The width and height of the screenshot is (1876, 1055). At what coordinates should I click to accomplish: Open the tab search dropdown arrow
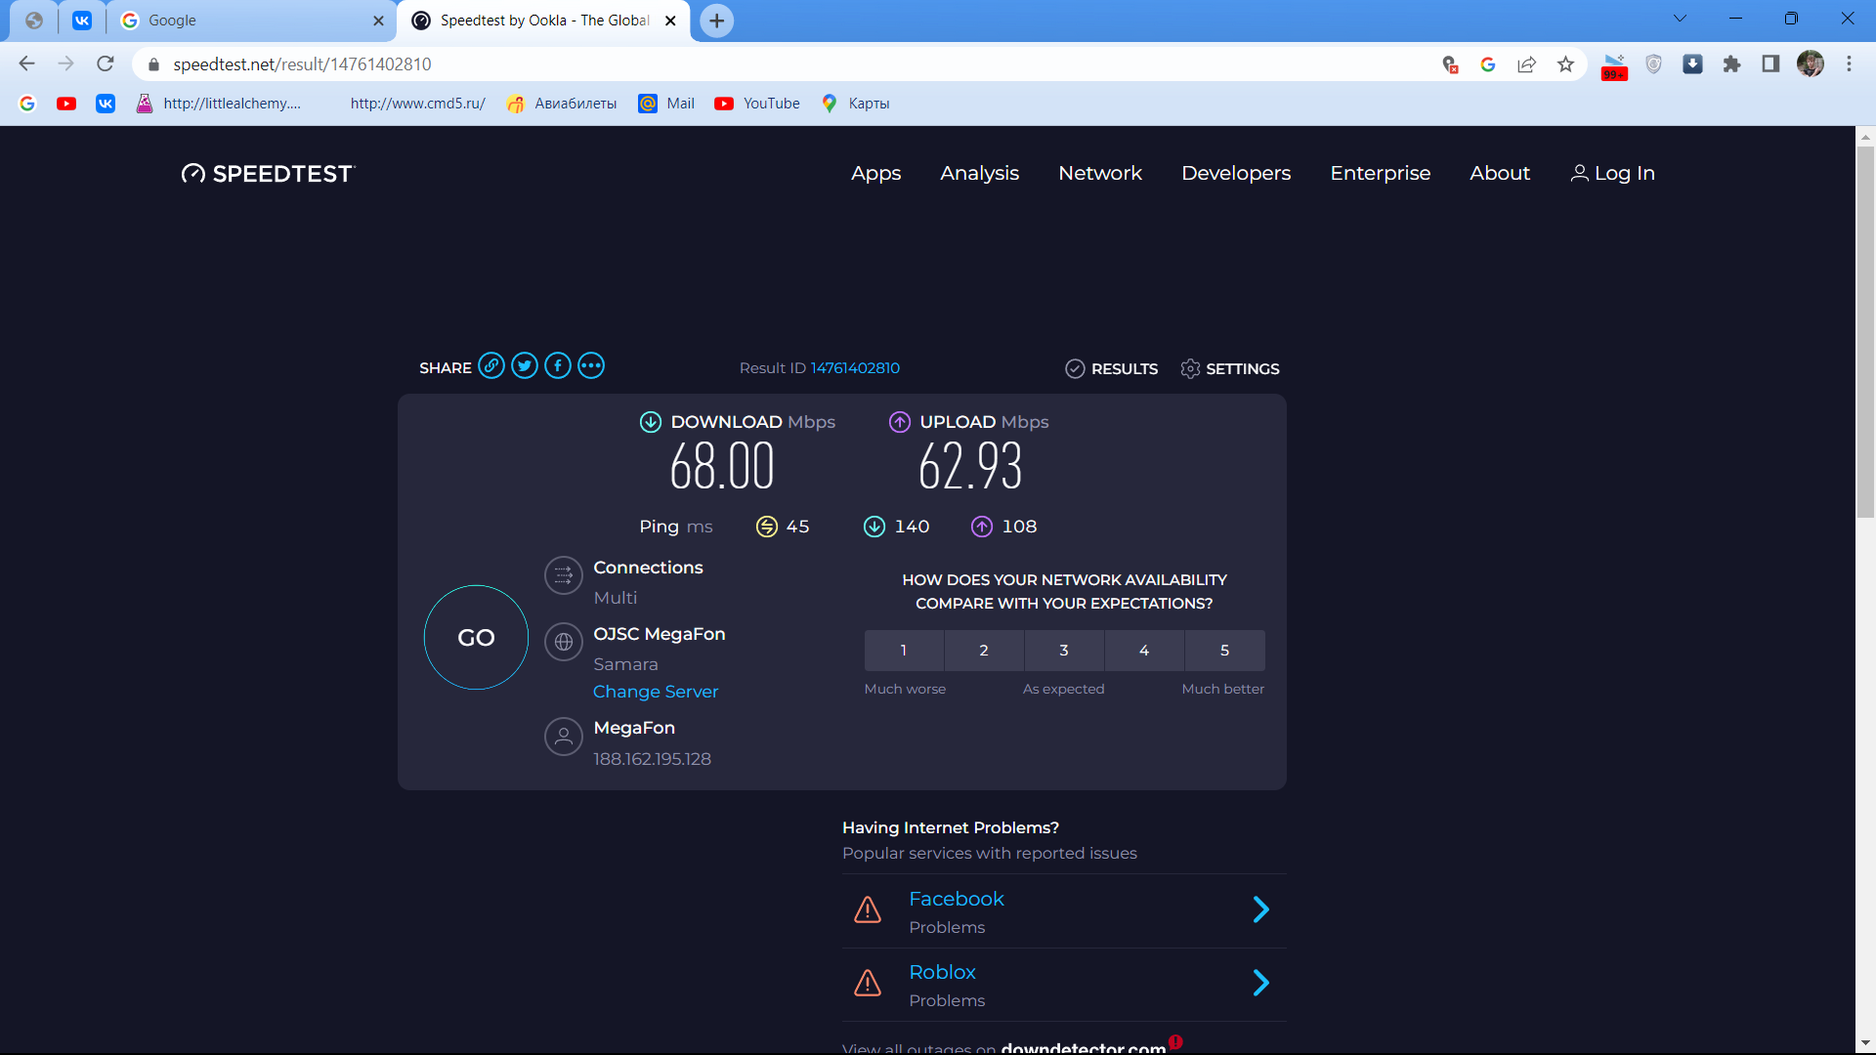pos(1681,19)
